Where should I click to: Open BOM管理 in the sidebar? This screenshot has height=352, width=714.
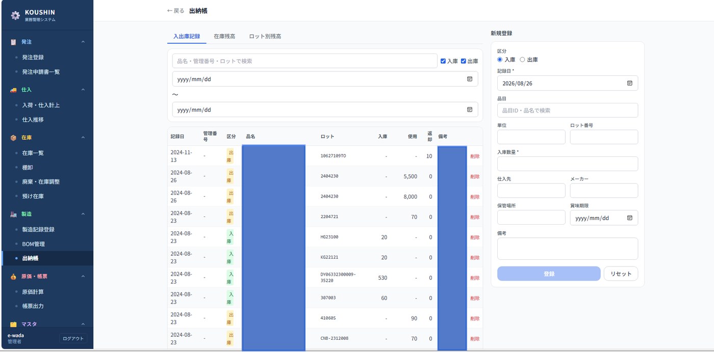[x=33, y=244]
